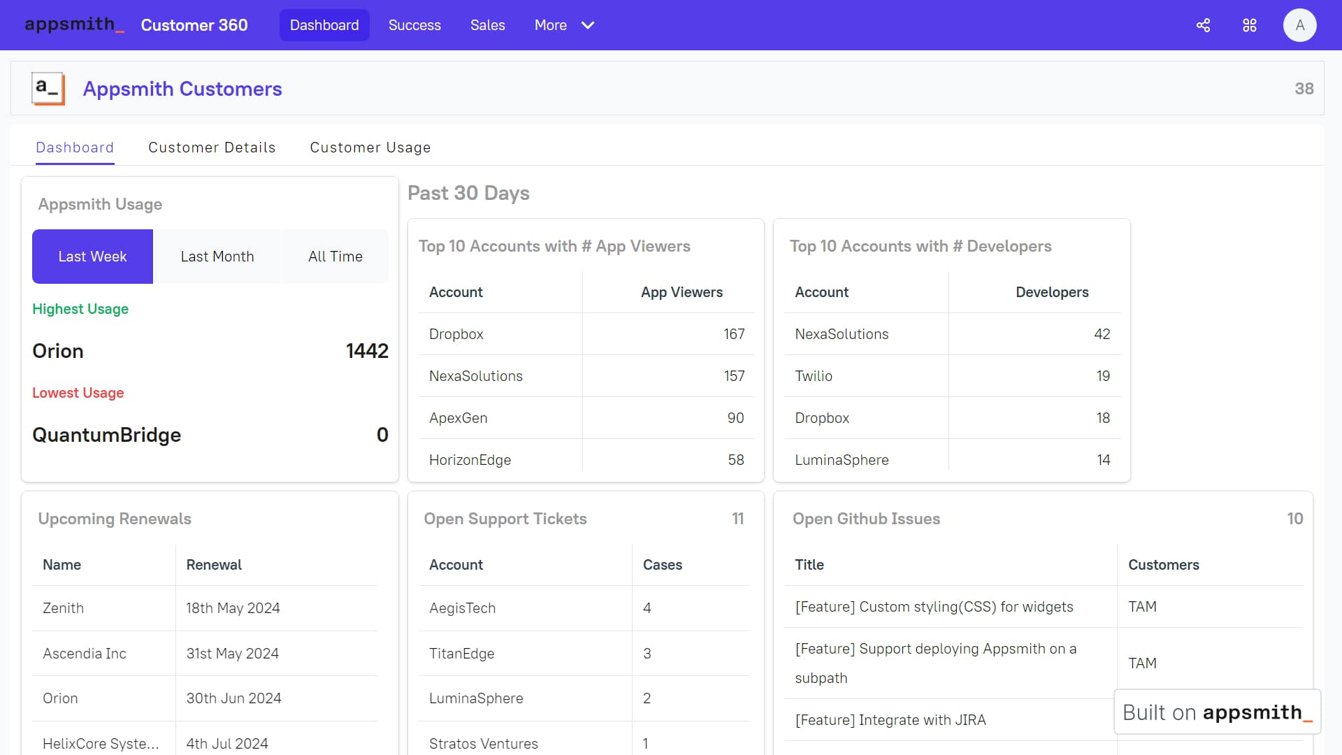Click NexaSolutions in Top Developers table
The height and width of the screenshot is (755, 1342).
point(841,334)
